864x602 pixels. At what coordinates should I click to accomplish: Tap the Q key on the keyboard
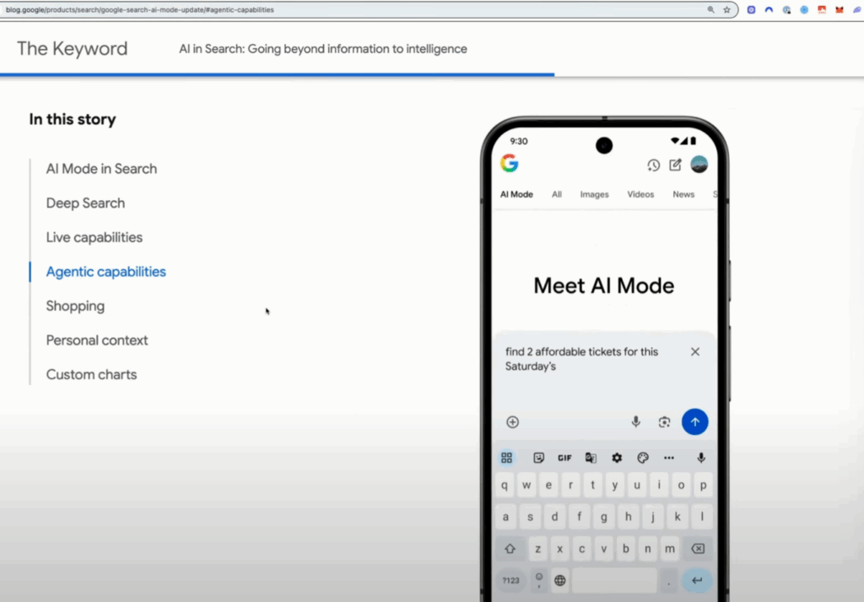point(505,485)
